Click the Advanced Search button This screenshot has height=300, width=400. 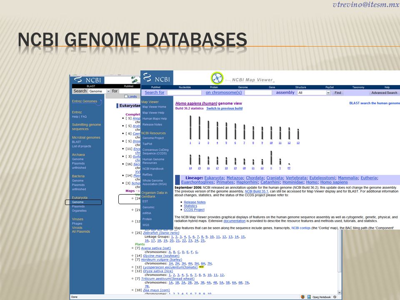click(x=384, y=92)
